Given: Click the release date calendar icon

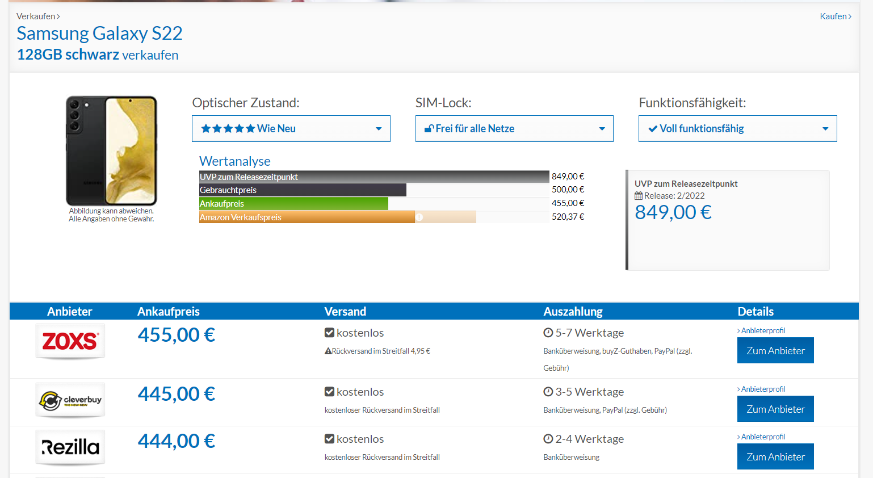Looking at the screenshot, I should (639, 196).
